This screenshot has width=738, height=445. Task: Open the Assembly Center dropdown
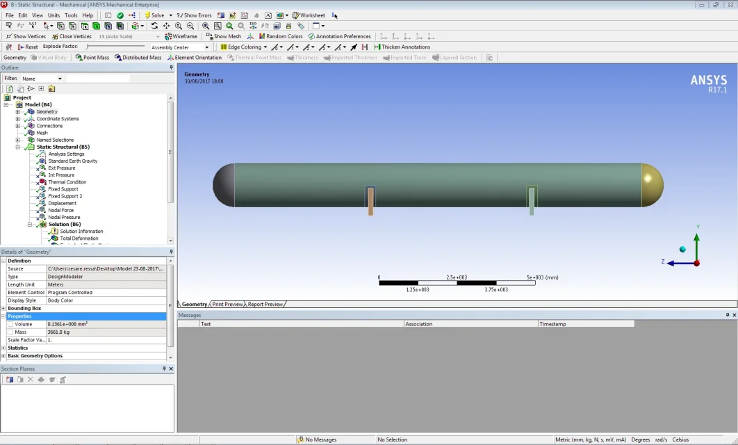pos(206,47)
